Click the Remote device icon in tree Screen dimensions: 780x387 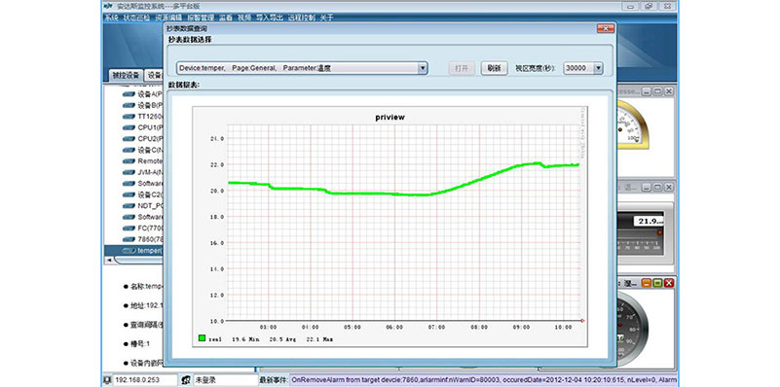pos(129,161)
